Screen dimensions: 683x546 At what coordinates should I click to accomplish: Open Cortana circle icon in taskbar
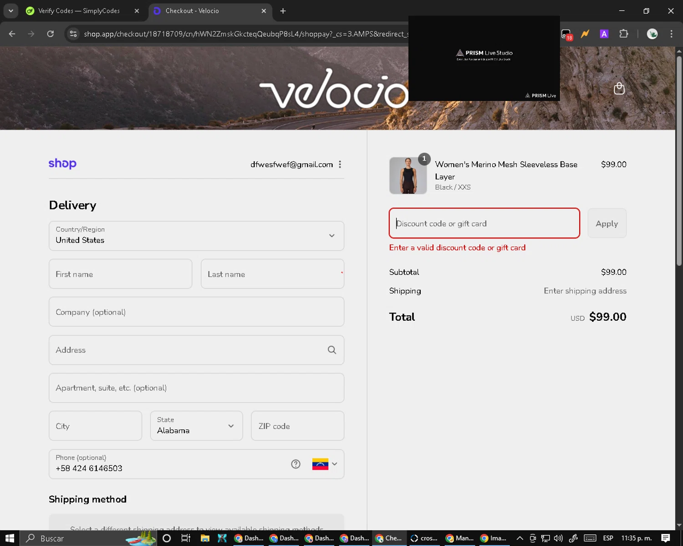coord(167,538)
